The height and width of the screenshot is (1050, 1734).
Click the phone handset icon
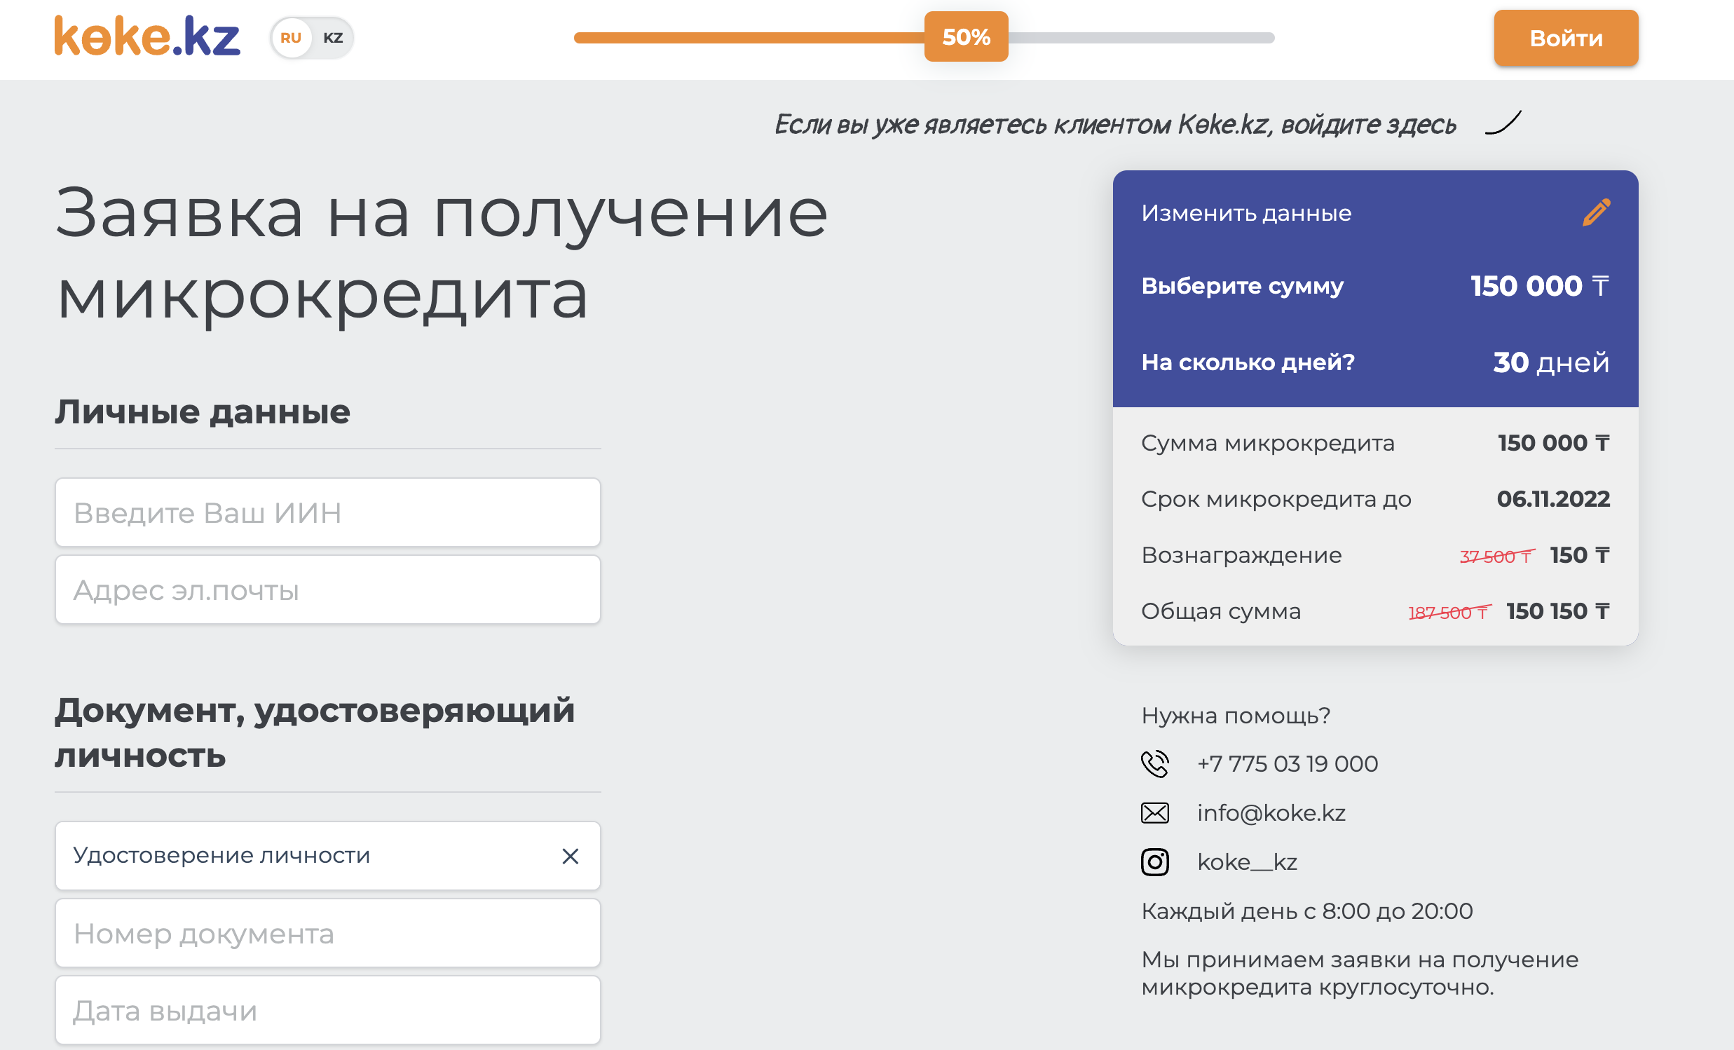pyautogui.click(x=1154, y=763)
